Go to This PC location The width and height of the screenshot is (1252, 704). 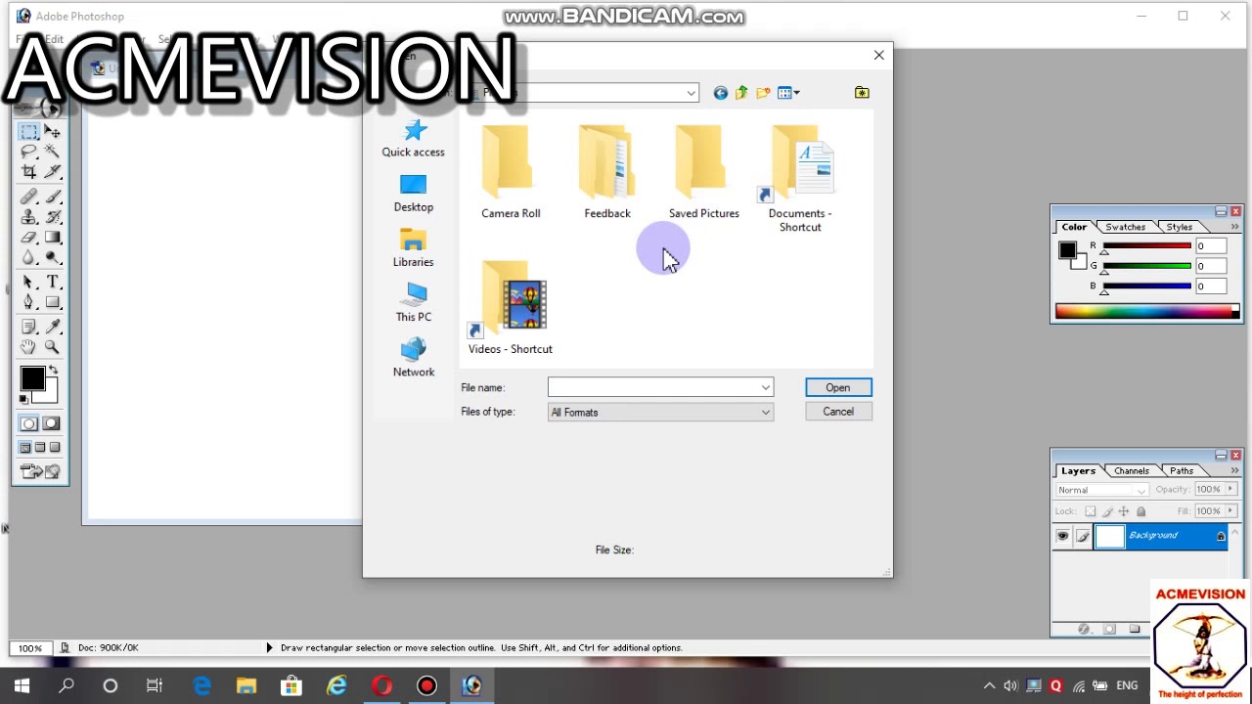point(413,303)
